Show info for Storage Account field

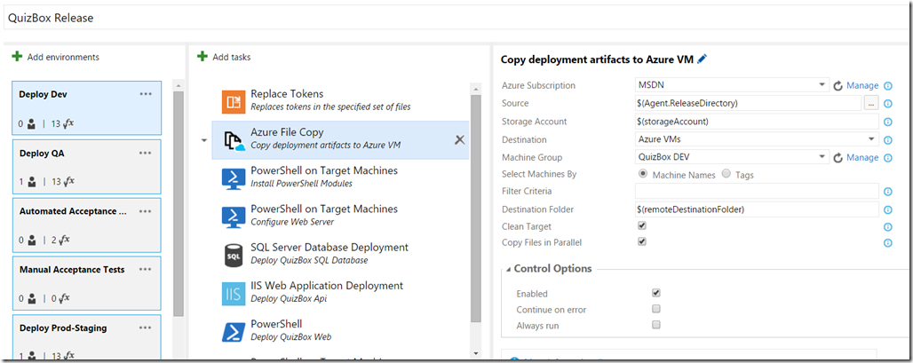click(888, 122)
